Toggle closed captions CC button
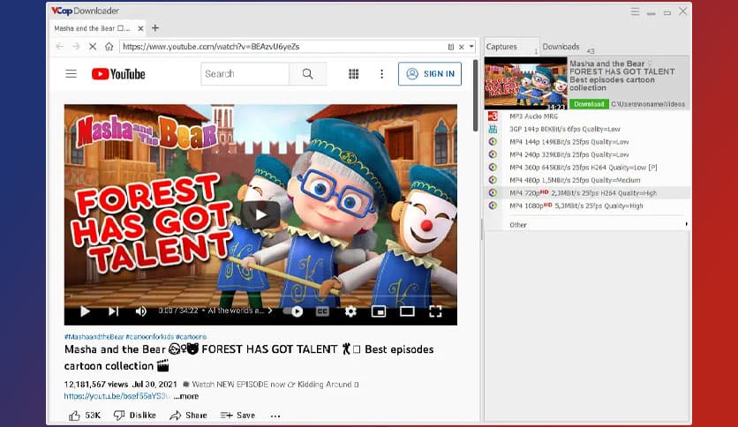This screenshot has height=427, width=738. [x=323, y=311]
